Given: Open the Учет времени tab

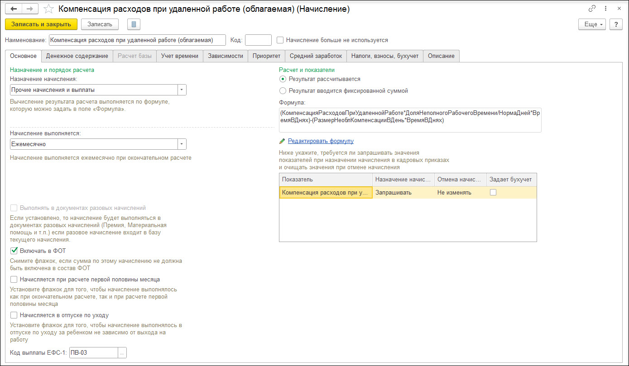Looking at the screenshot, I should (x=180, y=56).
